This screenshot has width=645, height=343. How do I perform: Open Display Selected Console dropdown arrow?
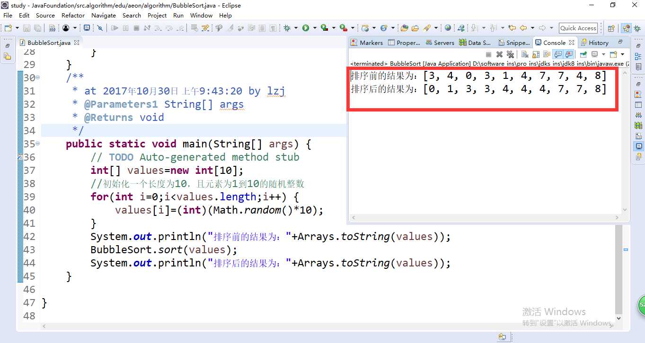coord(603,54)
